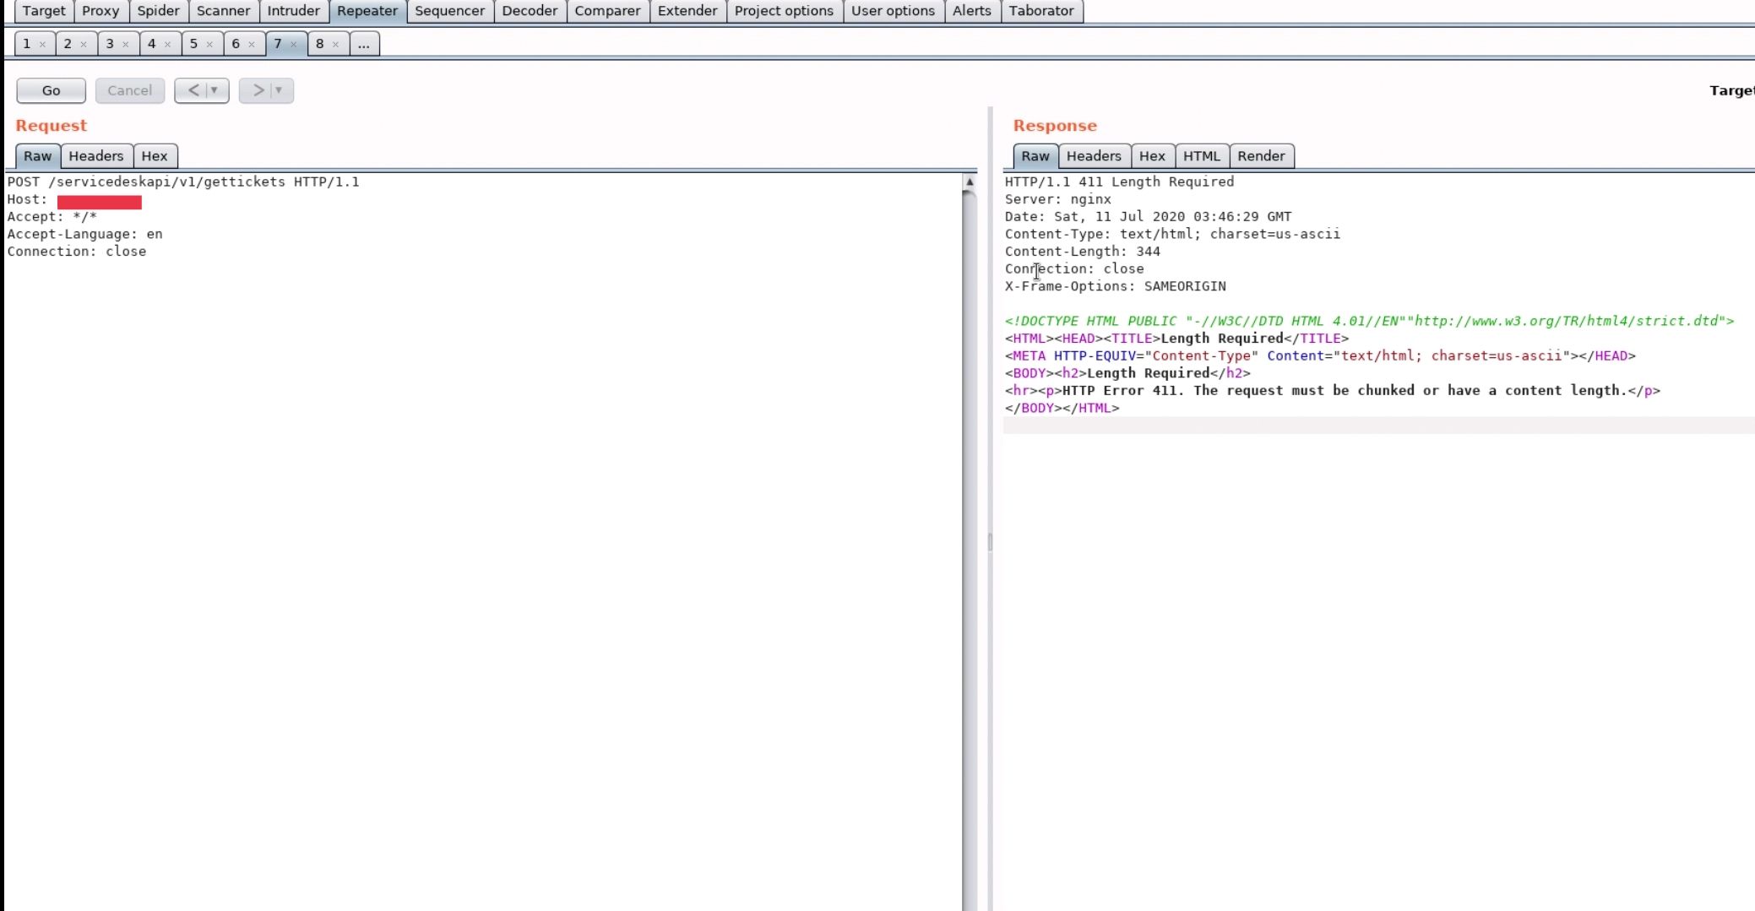
Task: Open the back history dropdown arrow
Action: pyautogui.click(x=215, y=90)
